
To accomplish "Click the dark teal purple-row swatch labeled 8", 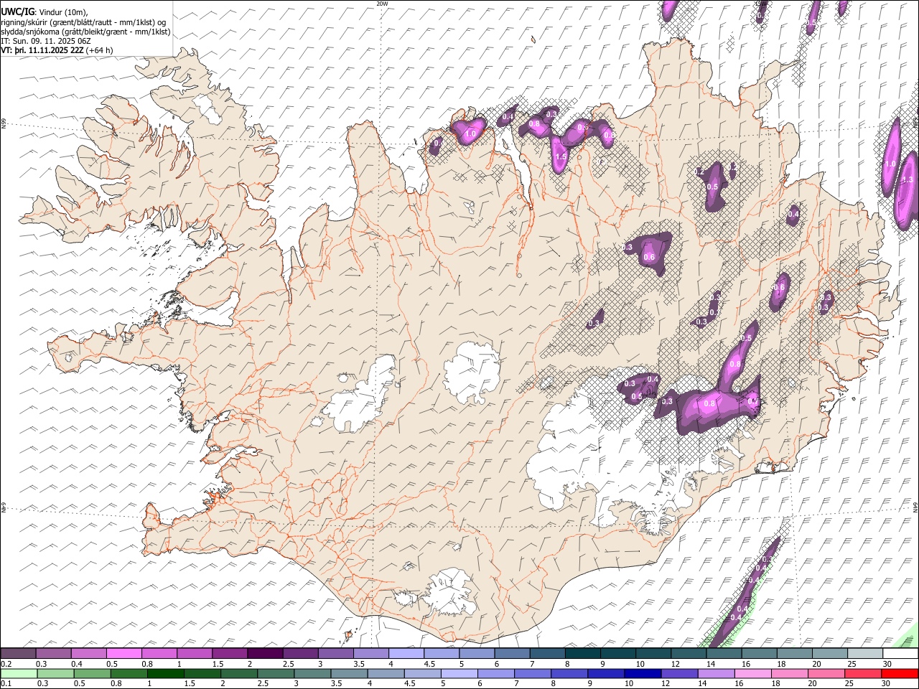I will [x=582, y=654].
